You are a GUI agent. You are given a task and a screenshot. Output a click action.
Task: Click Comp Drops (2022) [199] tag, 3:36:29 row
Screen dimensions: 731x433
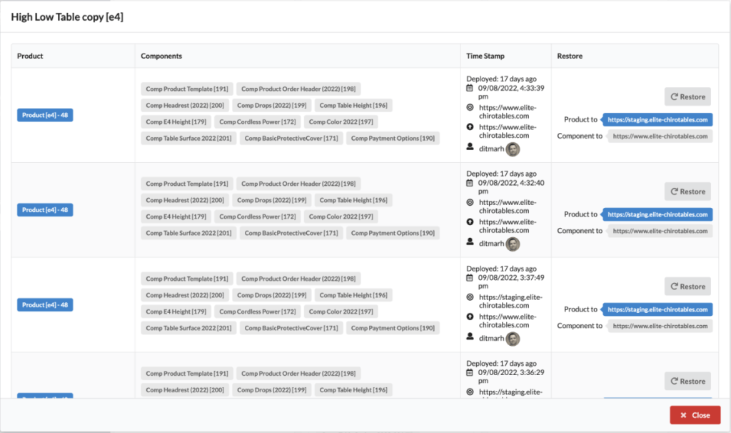click(x=272, y=390)
